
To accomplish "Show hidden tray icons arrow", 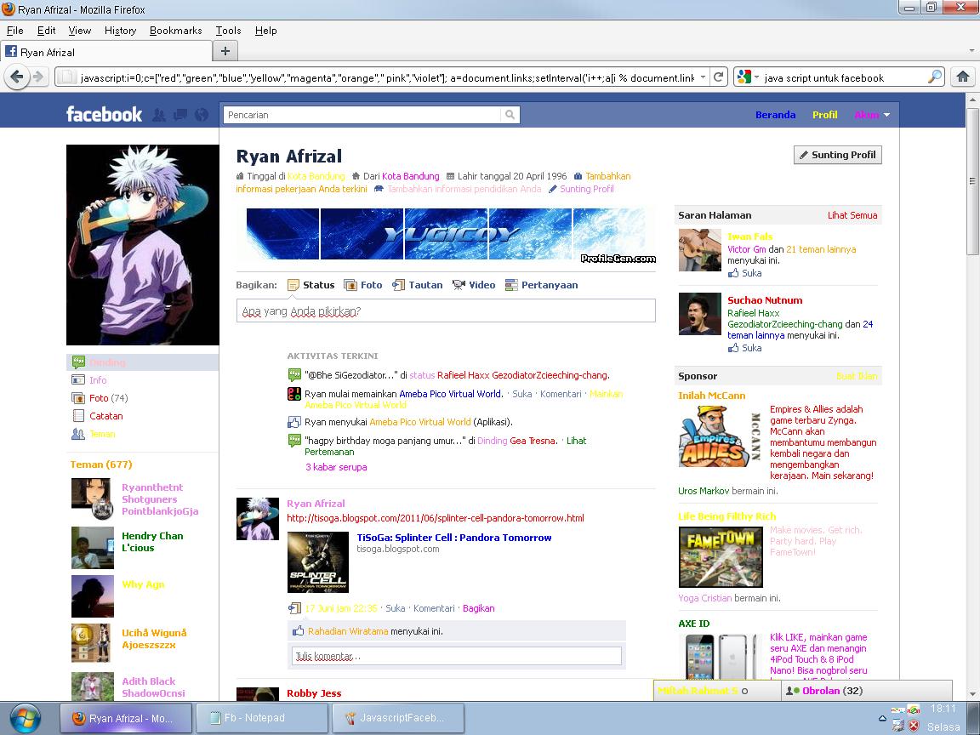I will 882,719.
